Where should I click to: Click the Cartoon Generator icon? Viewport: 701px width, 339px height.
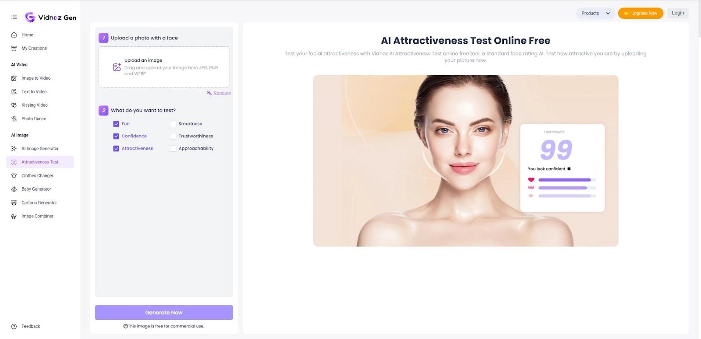[14, 203]
